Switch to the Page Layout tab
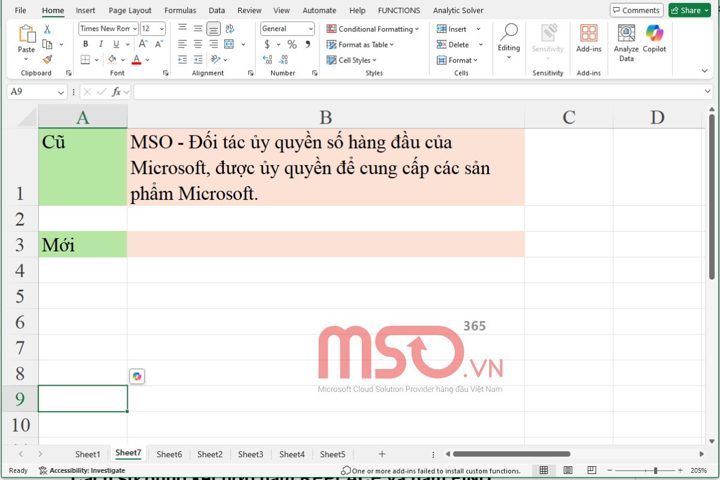The height and width of the screenshot is (480, 720). 130,10
